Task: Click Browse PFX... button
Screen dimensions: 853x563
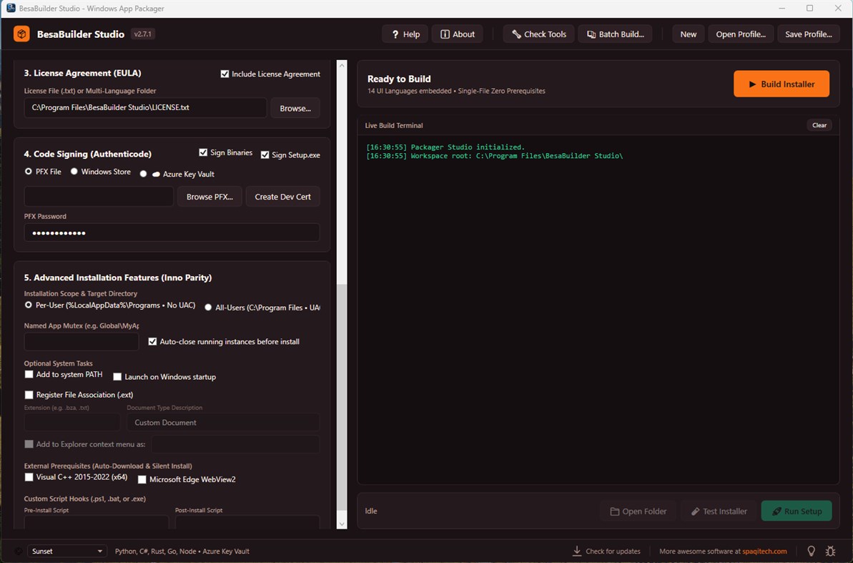Action: coord(209,197)
